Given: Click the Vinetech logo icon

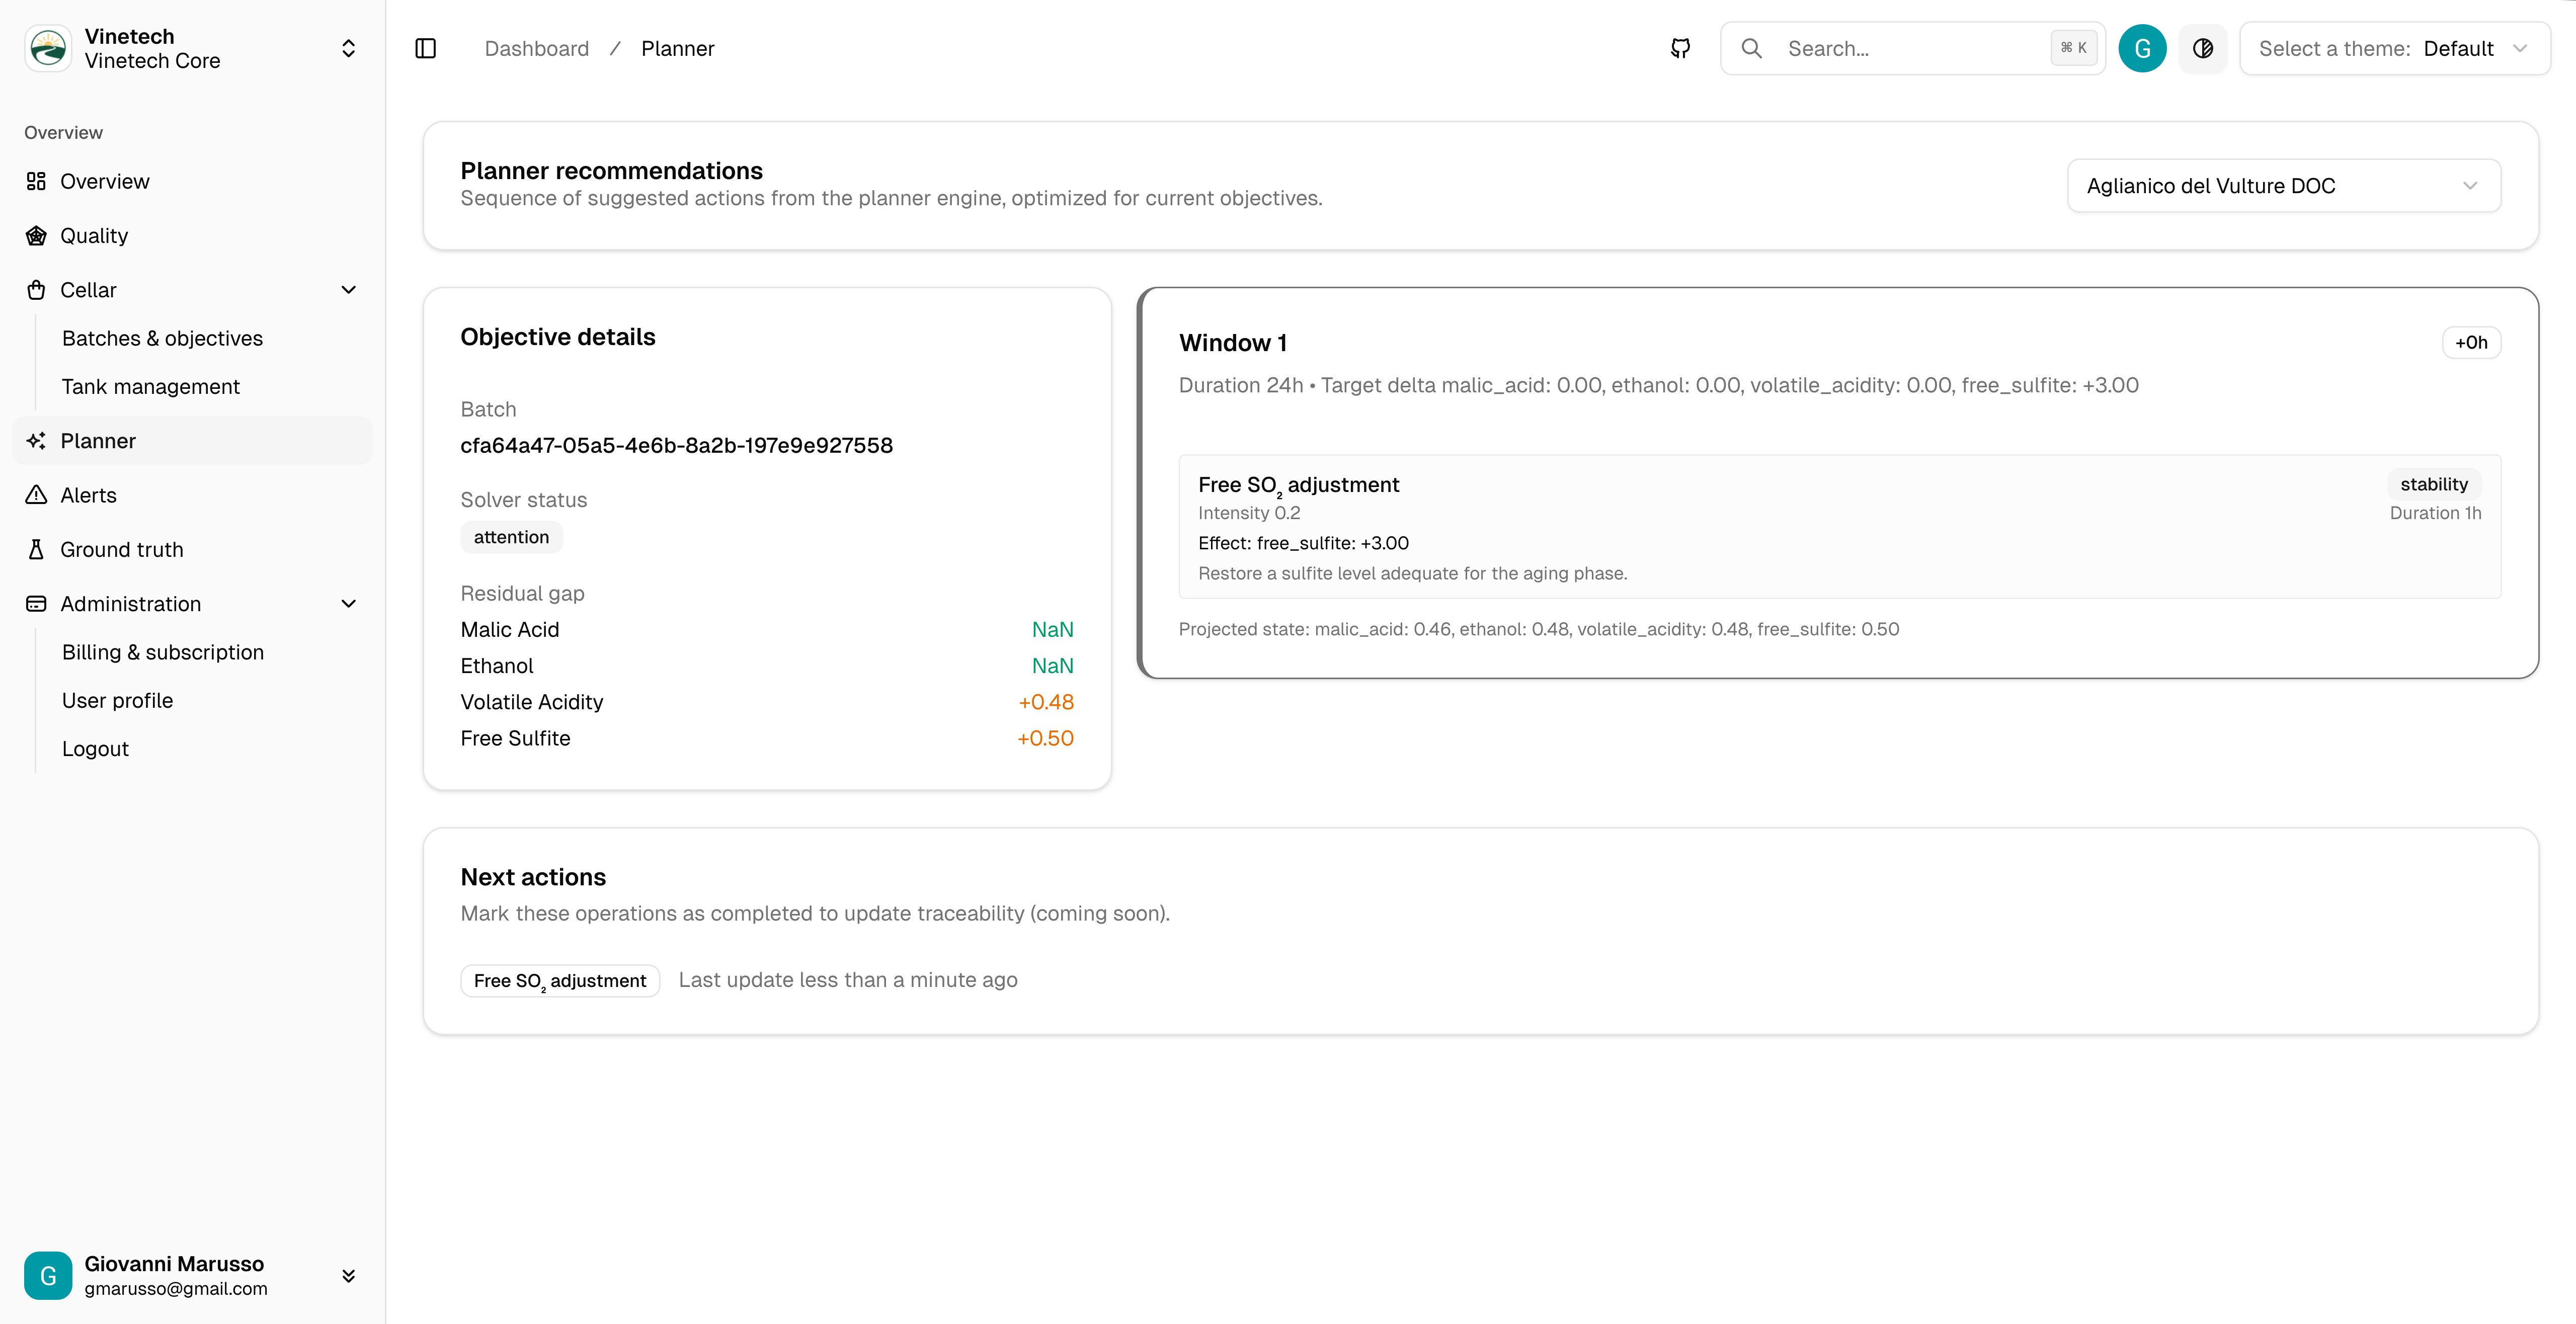Looking at the screenshot, I should [48, 48].
